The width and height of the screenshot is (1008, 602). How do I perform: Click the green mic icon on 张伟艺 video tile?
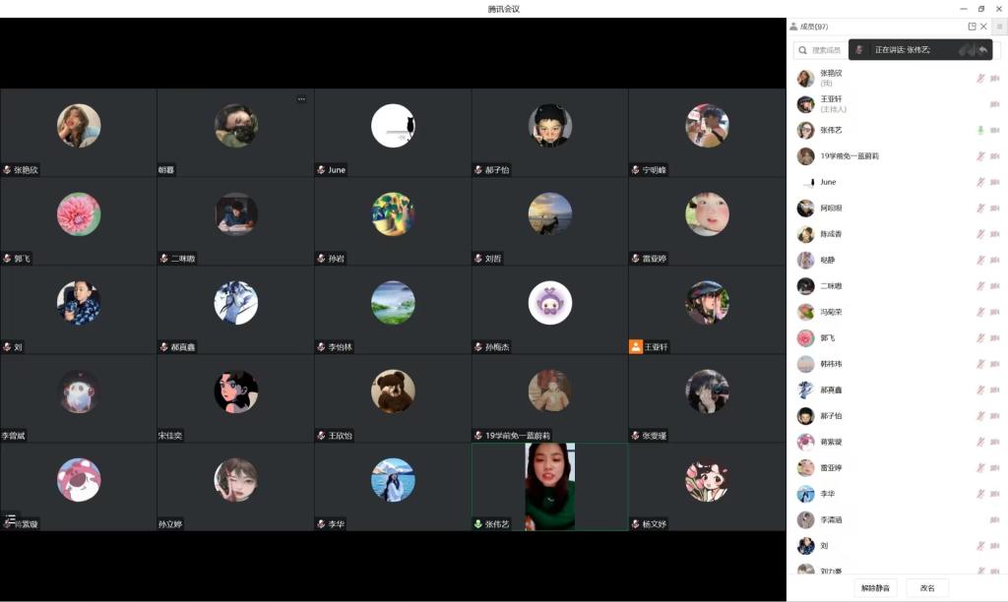[x=478, y=524]
